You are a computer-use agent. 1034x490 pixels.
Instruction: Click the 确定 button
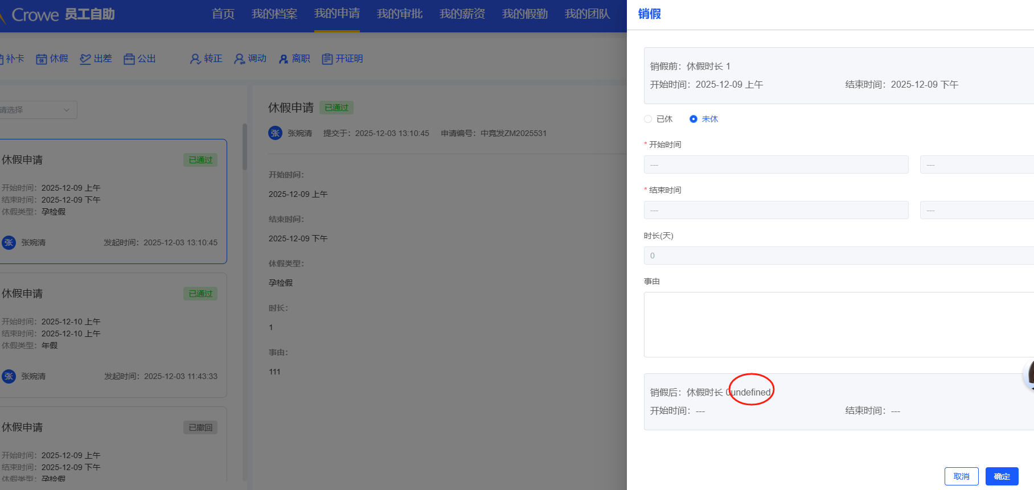1002,476
